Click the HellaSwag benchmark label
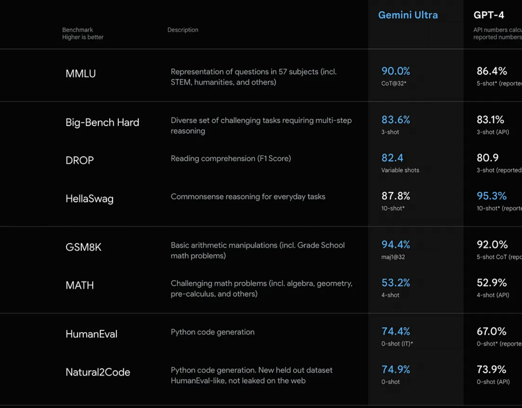The image size is (522, 408). coord(89,199)
